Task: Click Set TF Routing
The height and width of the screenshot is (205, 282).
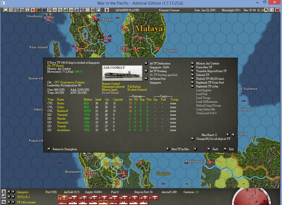Action: click(x=158, y=71)
